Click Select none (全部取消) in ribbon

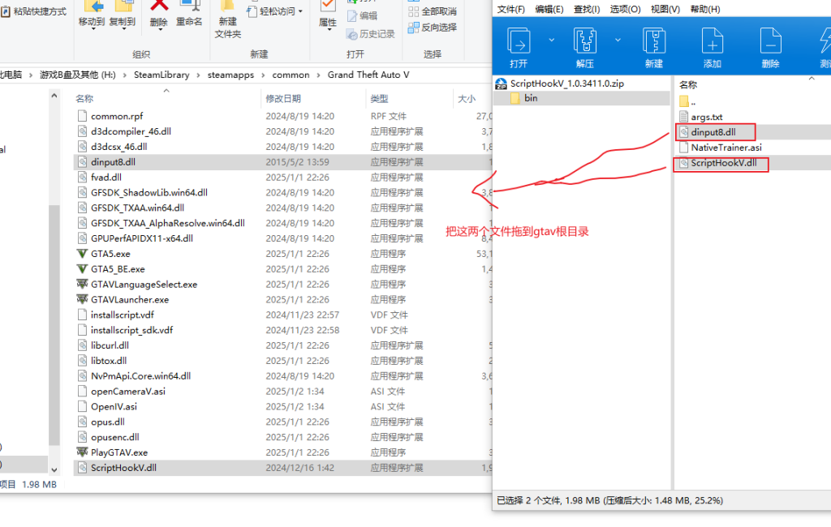click(x=433, y=11)
